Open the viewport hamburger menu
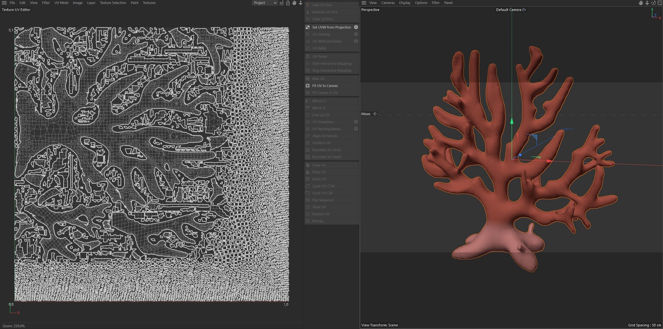Image resolution: width=663 pixels, height=329 pixels. 364,3
